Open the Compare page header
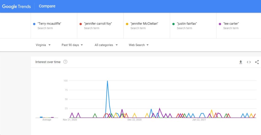 (47, 6)
